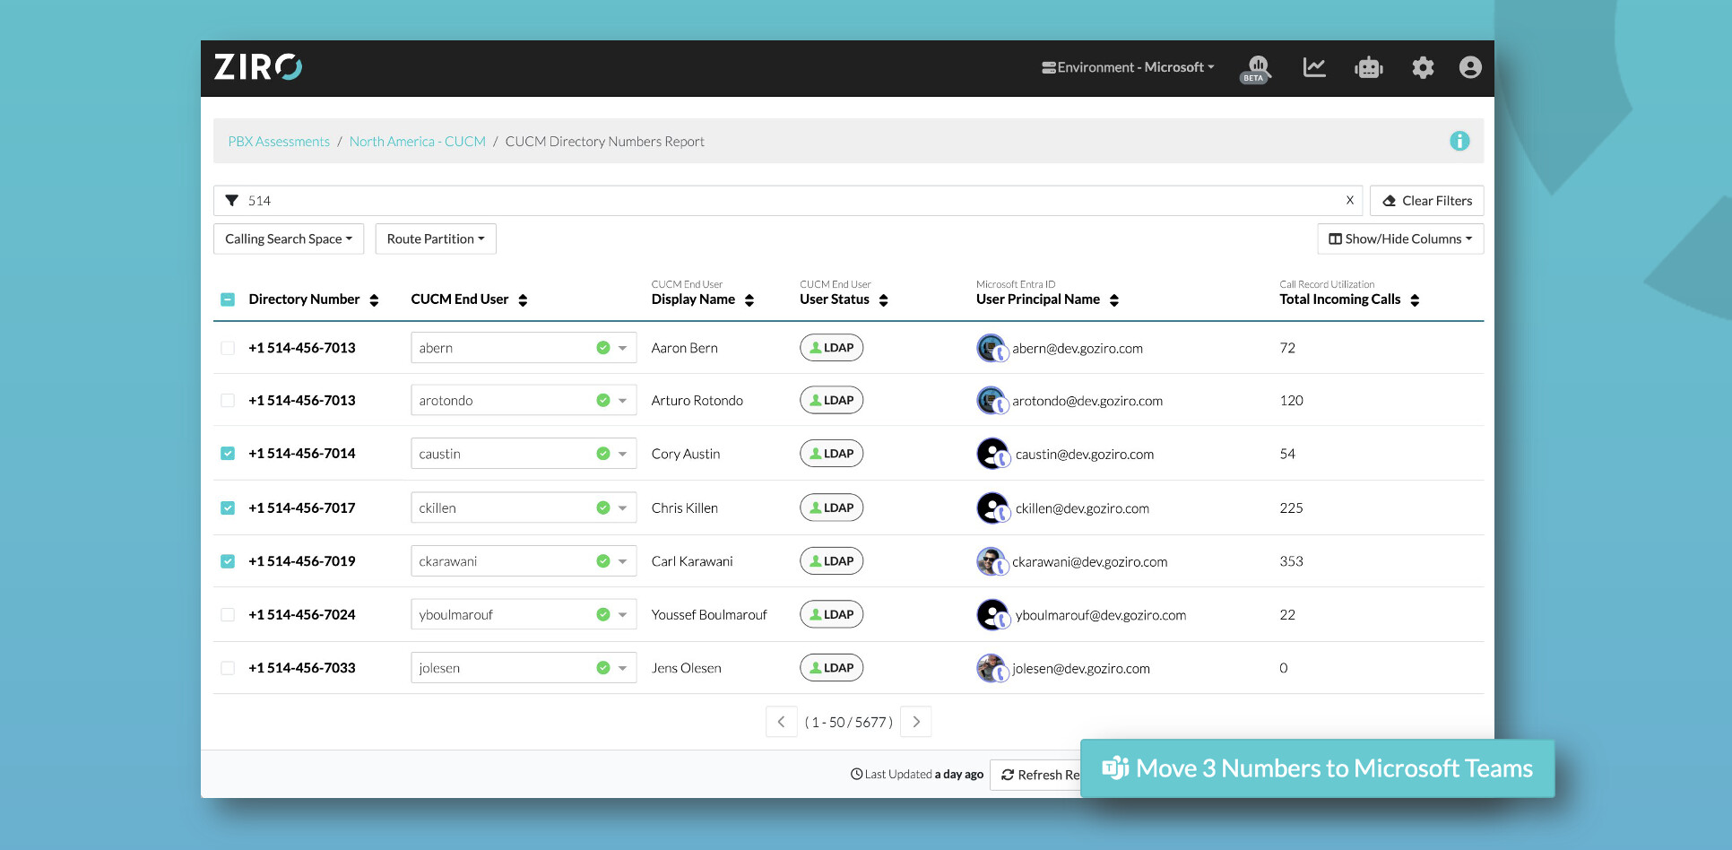
Task: Open the line chart reports icon
Action: click(x=1314, y=67)
